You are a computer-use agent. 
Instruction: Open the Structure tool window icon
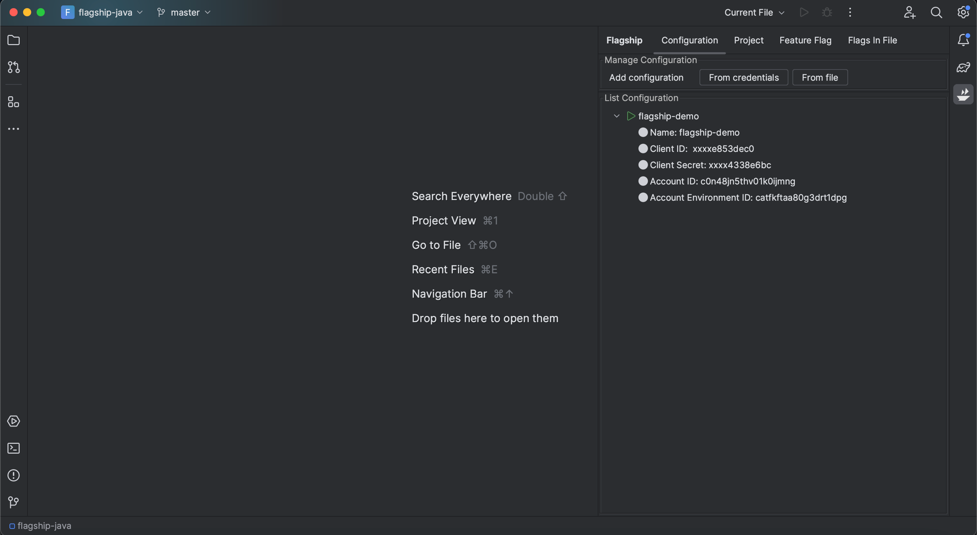coord(14,102)
